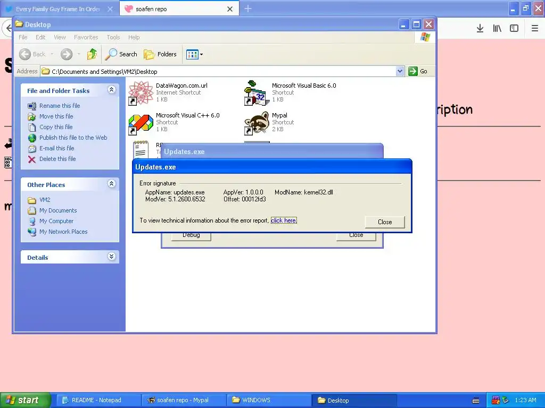Open the File menu in Explorer
545x408 pixels.
click(23, 37)
